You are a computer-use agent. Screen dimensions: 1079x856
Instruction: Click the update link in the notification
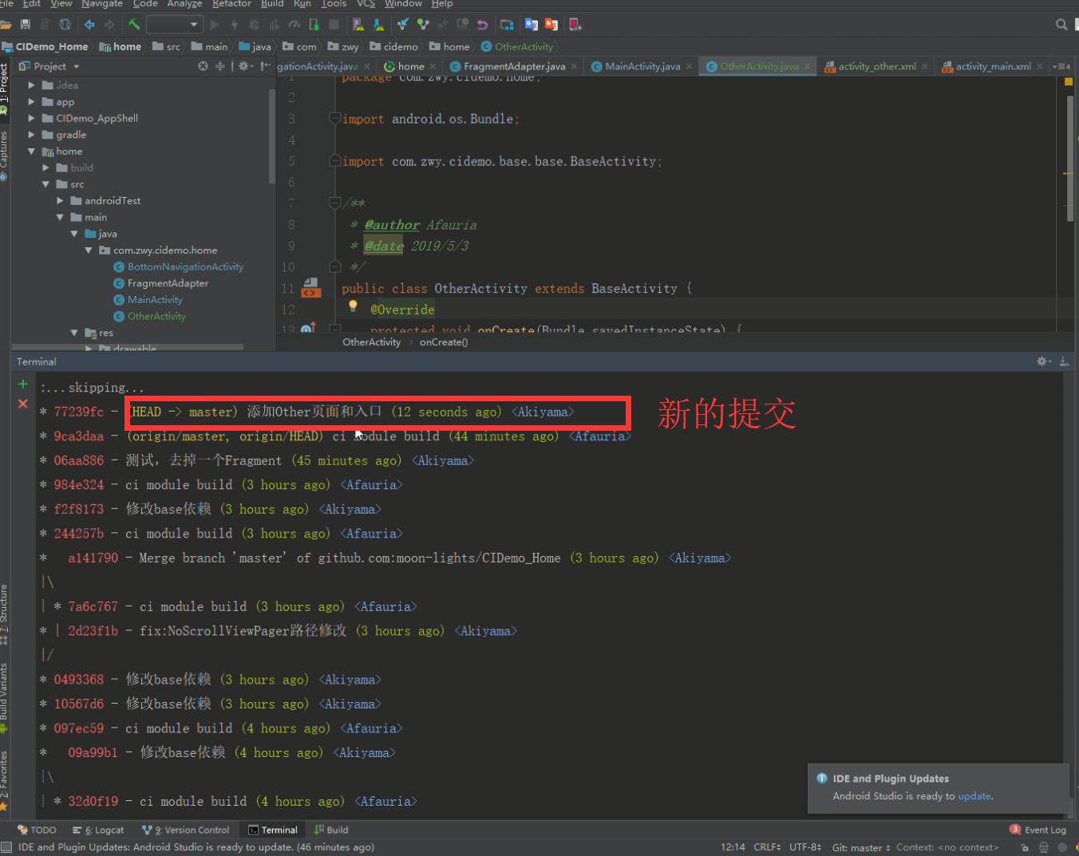pyautogui.click(x=974, y=796)
